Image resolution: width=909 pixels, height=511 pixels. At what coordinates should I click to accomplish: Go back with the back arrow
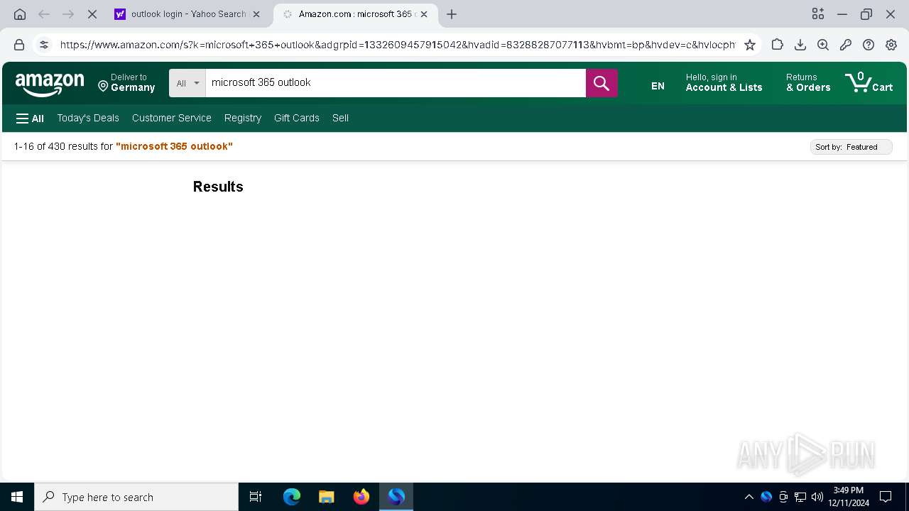44,14
